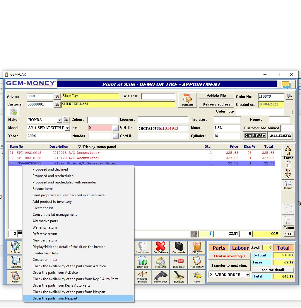The image size is (301, 308).
Task: Open the Sales car icon
Action: point(197,277)
